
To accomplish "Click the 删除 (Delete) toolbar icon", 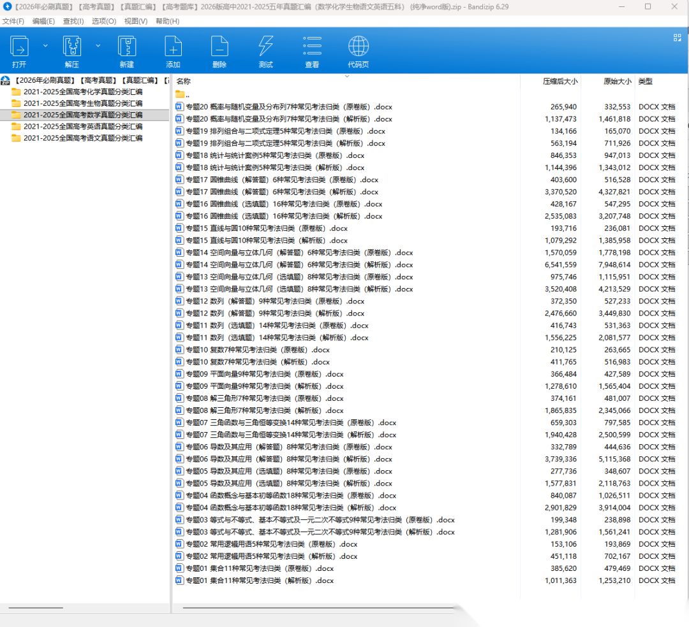I will coord(219,47).
